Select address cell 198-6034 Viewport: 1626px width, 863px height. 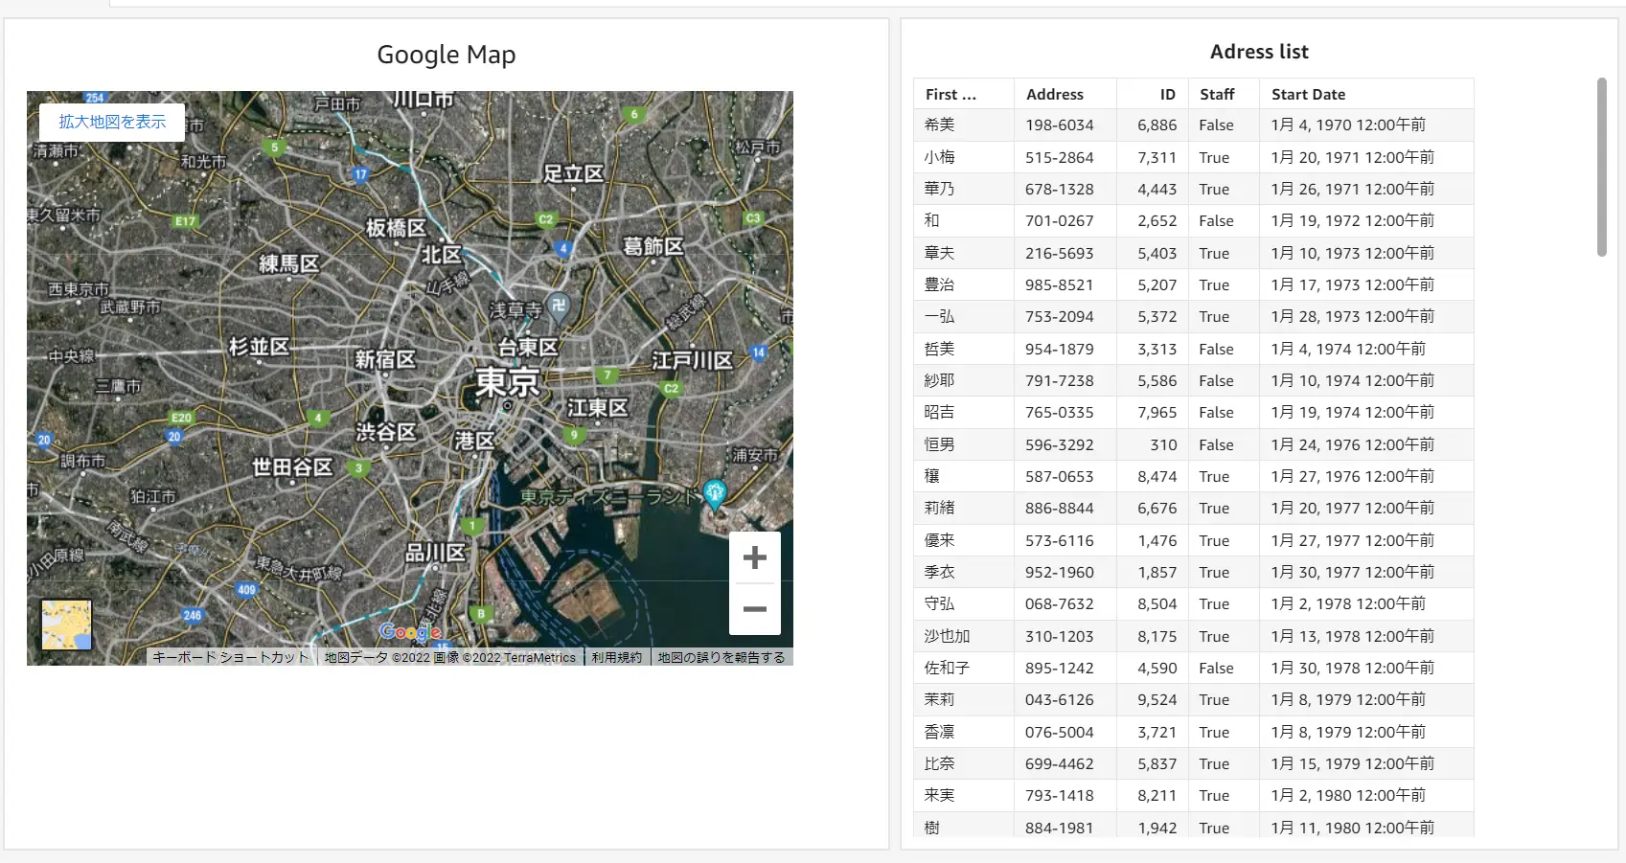point(1065,125)
